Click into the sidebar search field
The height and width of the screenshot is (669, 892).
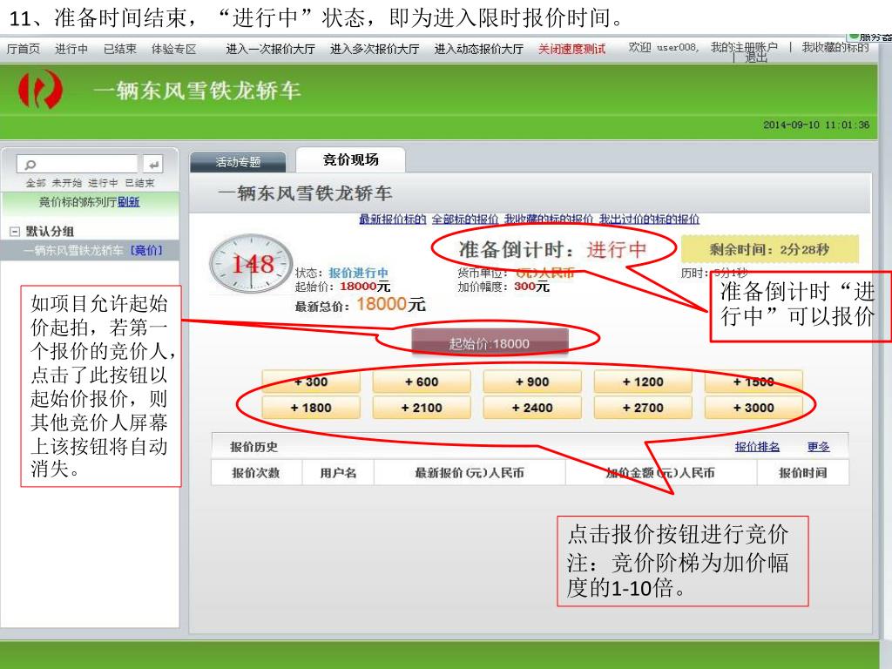(x=78, y=165)
